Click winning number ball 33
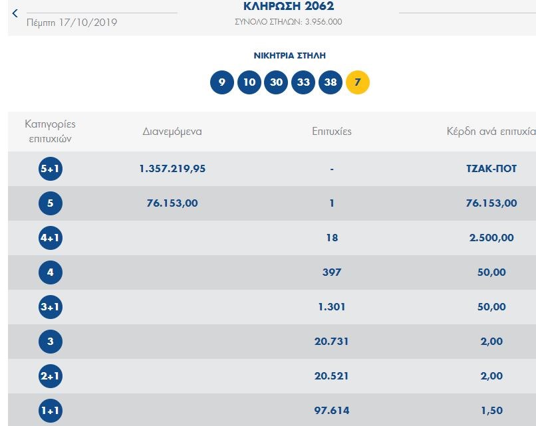The width and height of the screenshot is (536, 426). pos(303,83)
